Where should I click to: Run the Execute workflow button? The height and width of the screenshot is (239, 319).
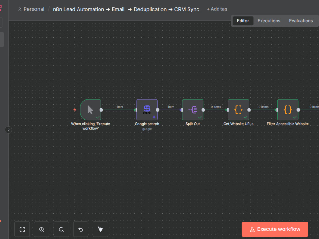(275, 229)
